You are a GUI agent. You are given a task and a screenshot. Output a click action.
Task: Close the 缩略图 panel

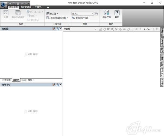coord(61,29)
